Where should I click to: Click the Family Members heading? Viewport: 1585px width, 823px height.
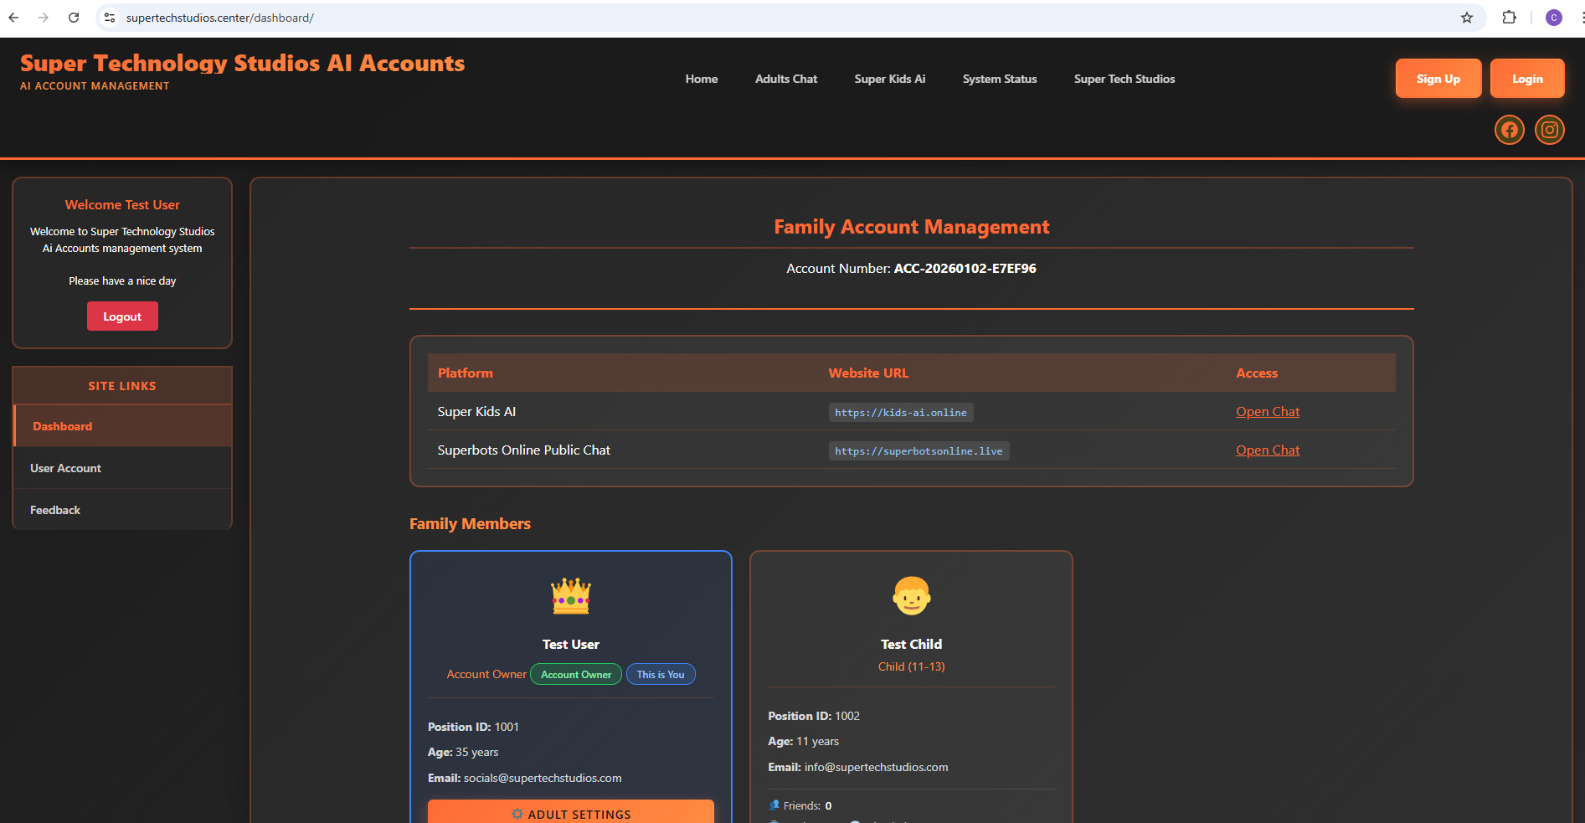(470, 524)
